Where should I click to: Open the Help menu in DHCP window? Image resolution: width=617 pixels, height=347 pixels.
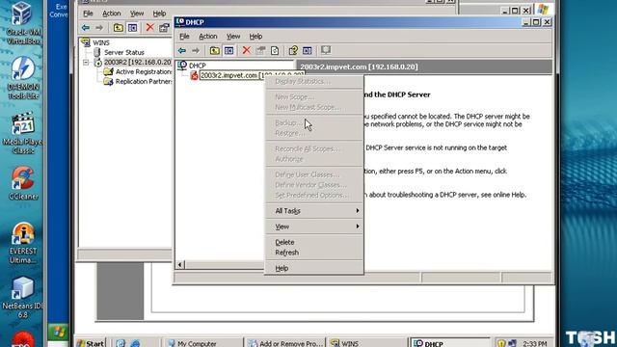pyautogui.click(x=255, y=37)
